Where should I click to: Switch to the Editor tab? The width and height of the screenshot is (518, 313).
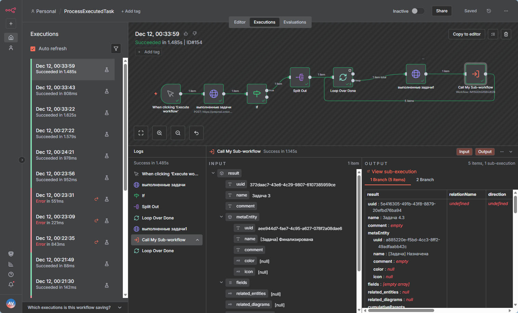point(239,22)
